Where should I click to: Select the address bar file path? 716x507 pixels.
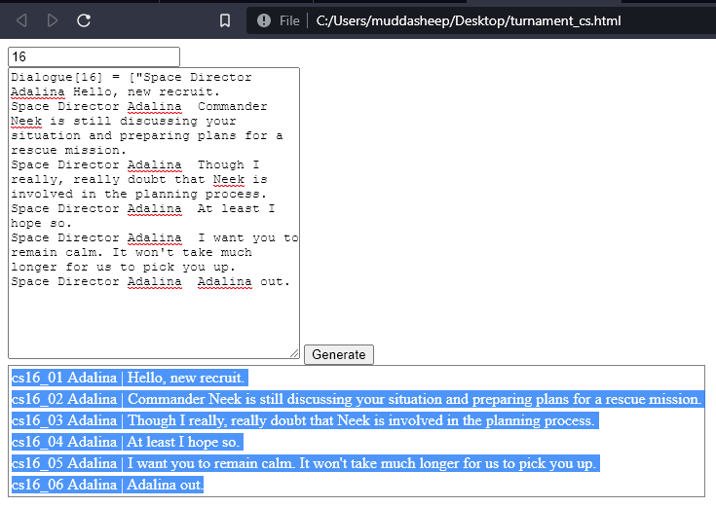(469, 21)
